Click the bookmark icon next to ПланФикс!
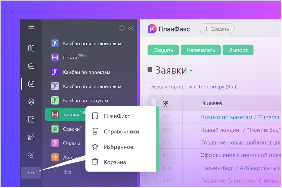The image size is (282, 188). [95, 116]
